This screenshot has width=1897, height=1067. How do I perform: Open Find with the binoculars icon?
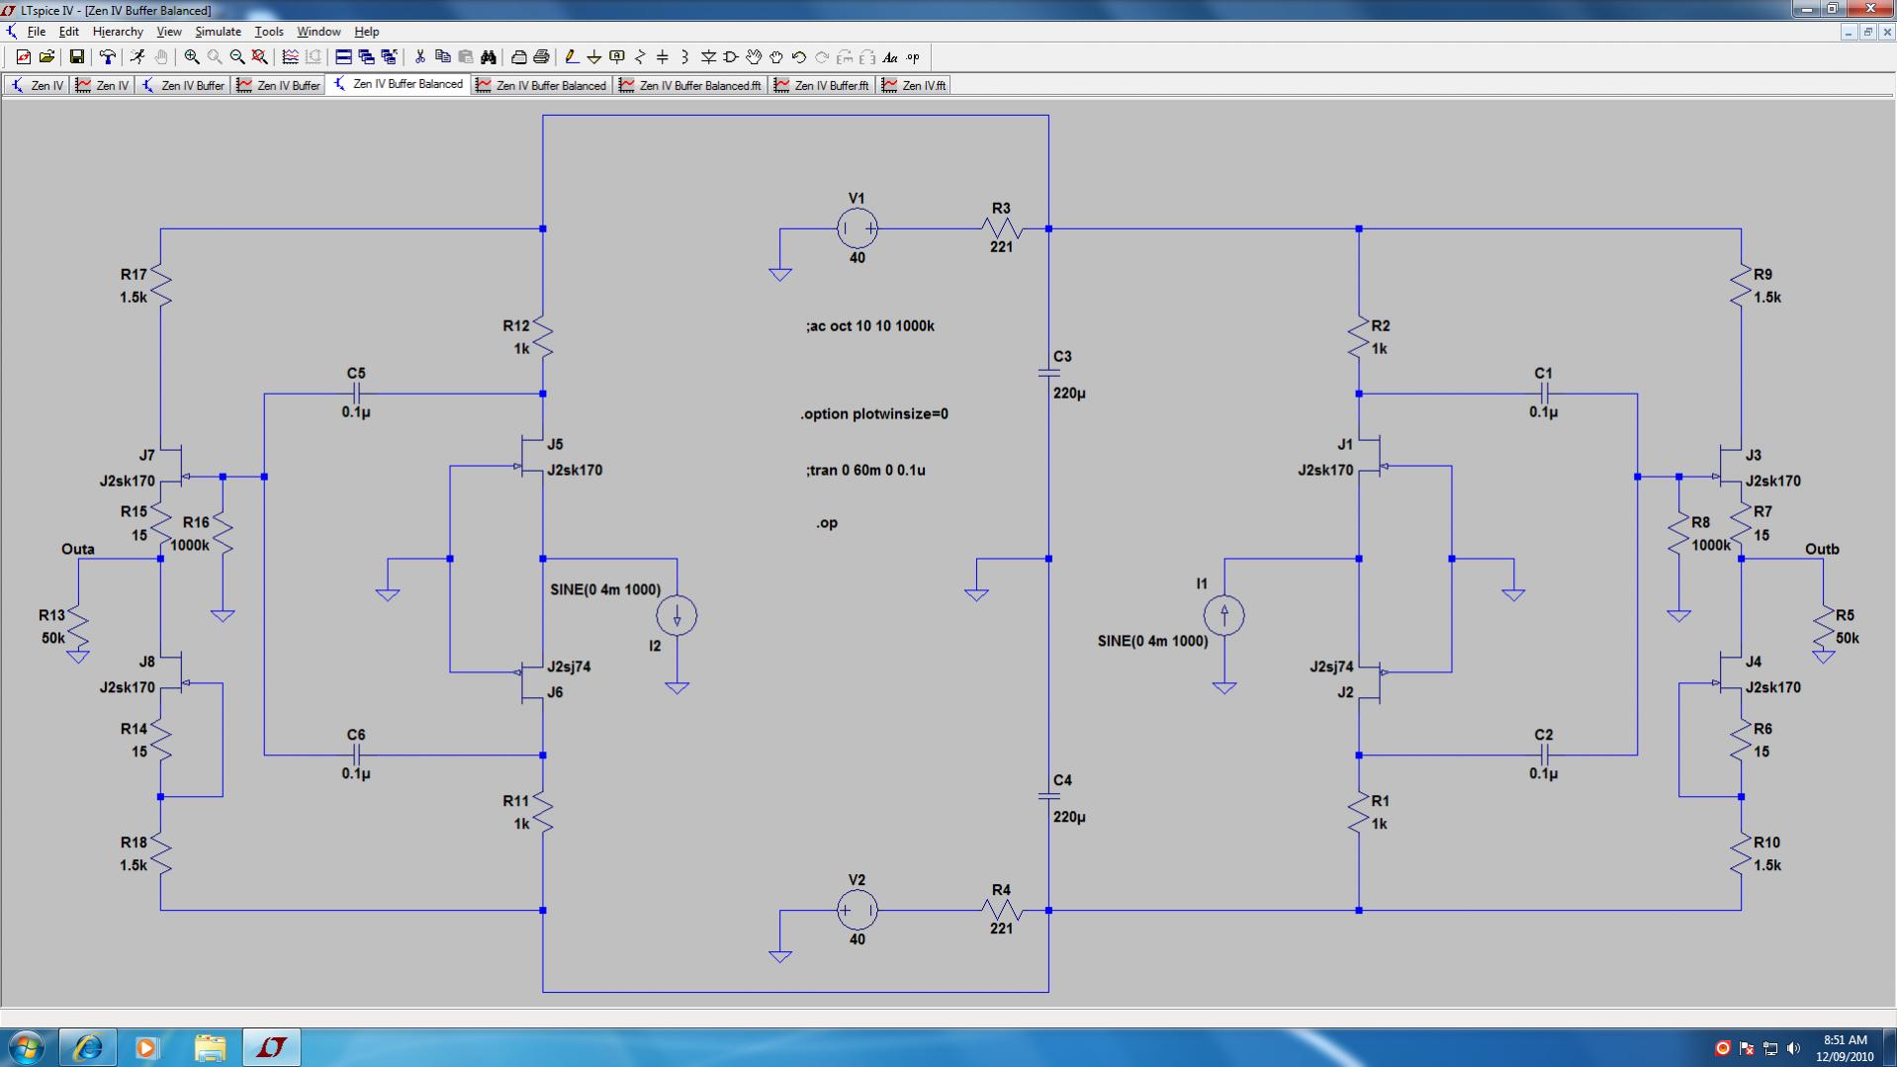coord(489,57)
